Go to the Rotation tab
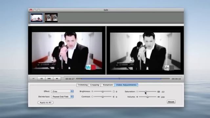The height and width of the screenshot is (118, 210). [x=108, y=85]
